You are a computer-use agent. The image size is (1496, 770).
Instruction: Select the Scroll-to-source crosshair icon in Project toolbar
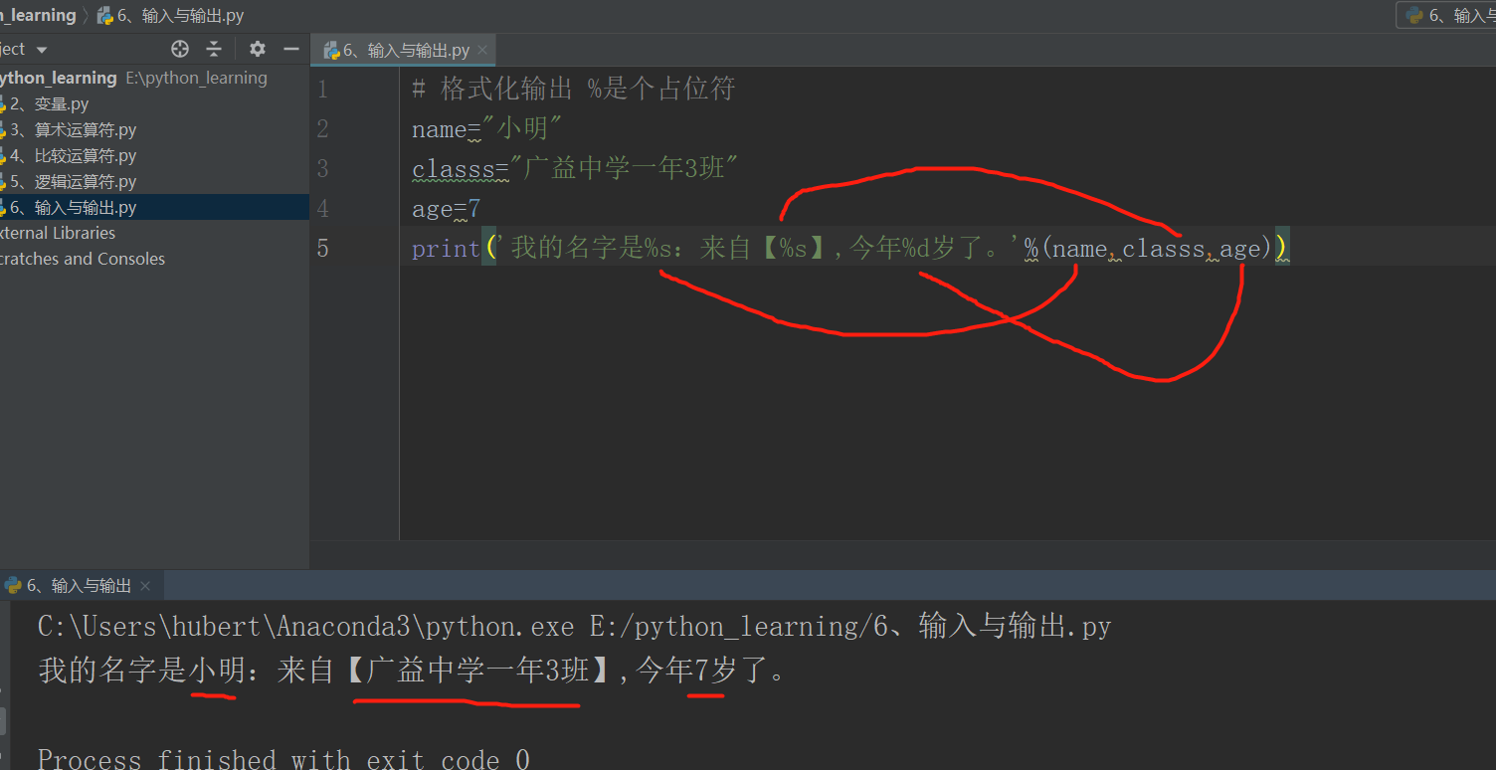(179, 48)
